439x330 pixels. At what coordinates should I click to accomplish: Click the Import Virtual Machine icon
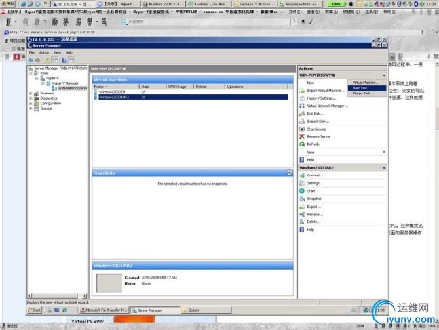[302, 91]
